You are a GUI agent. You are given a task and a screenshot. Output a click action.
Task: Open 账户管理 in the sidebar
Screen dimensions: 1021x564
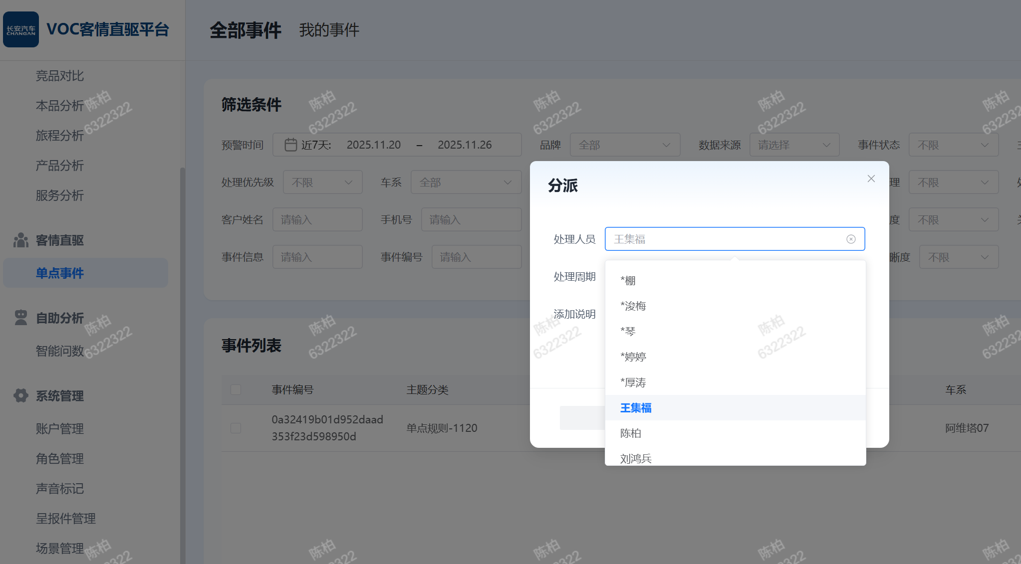pyautogui.click(x=59, y=428)
